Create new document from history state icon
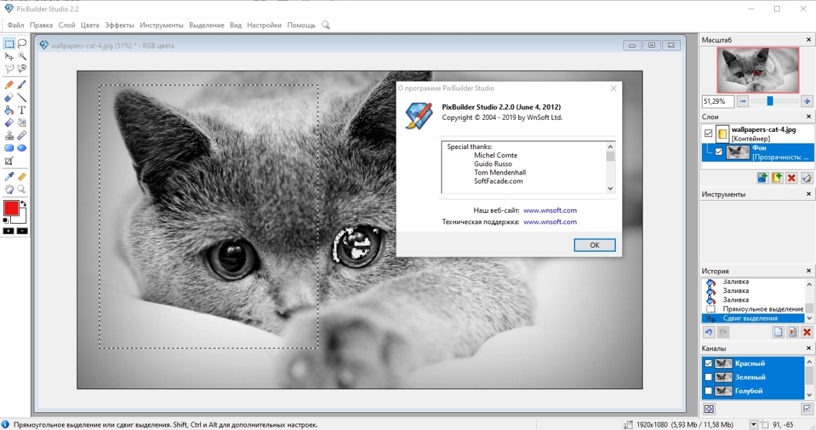Image resolution: width=816 pixels, height=430 pixels. (778, 333)
